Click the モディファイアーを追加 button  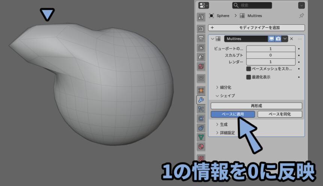(257, 28)
